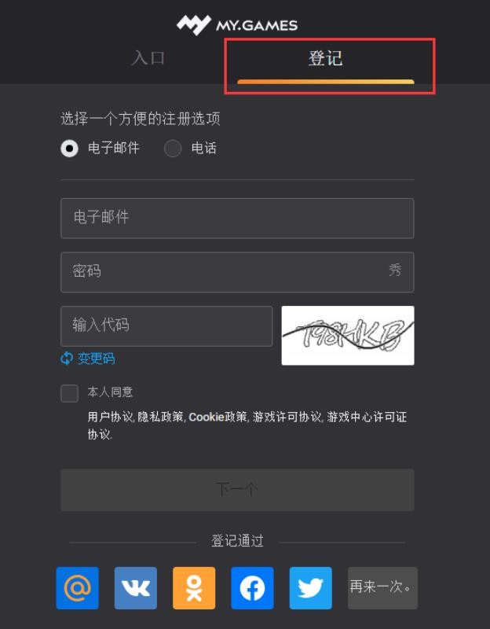Switch to the 登记 tab
This screenshot has width=490, height=629.
click(x=325, y=59)
